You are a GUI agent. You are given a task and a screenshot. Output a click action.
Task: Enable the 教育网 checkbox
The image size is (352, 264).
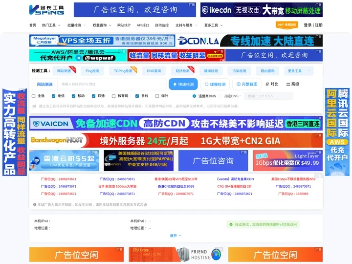[x=113, y=96]
